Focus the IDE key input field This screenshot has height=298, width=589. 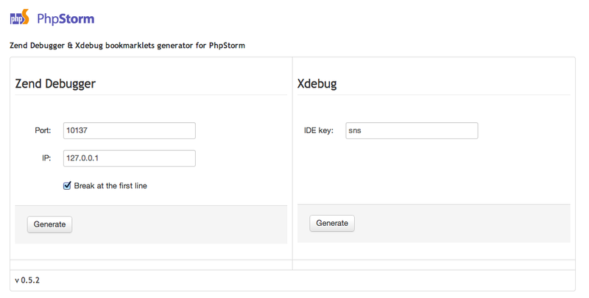click(x=412, y=131)
